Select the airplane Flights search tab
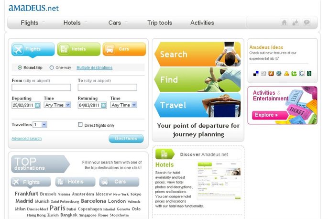Image resolution: width=330 pixels, height=219 pixels. (x=33, y=49)
